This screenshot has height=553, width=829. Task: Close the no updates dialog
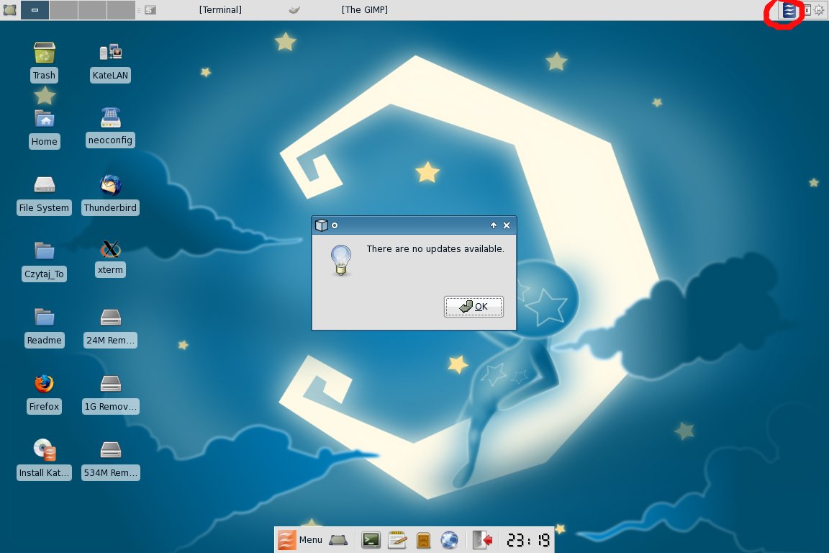tap(507, 225)
